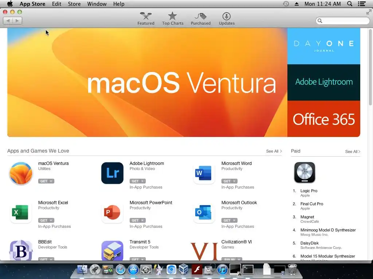Open the Office 365 banner tile
This screenshot has height=279, width=373.
[324, 119]
